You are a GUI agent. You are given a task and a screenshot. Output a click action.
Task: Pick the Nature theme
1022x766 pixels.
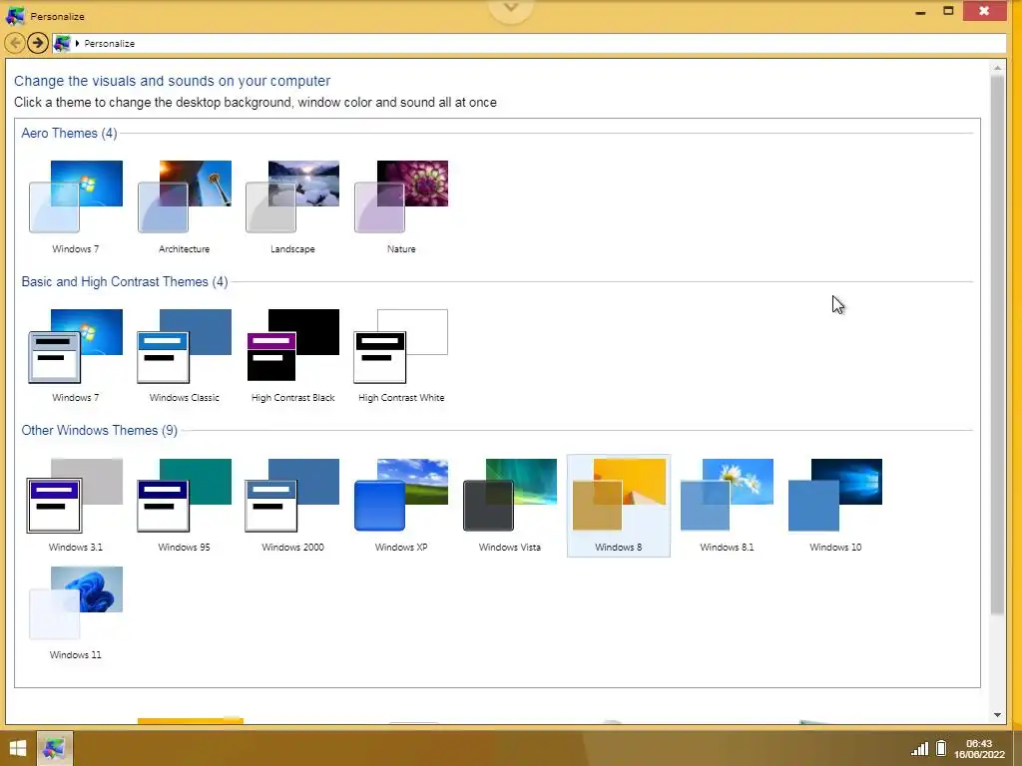(x=401, y=206)
